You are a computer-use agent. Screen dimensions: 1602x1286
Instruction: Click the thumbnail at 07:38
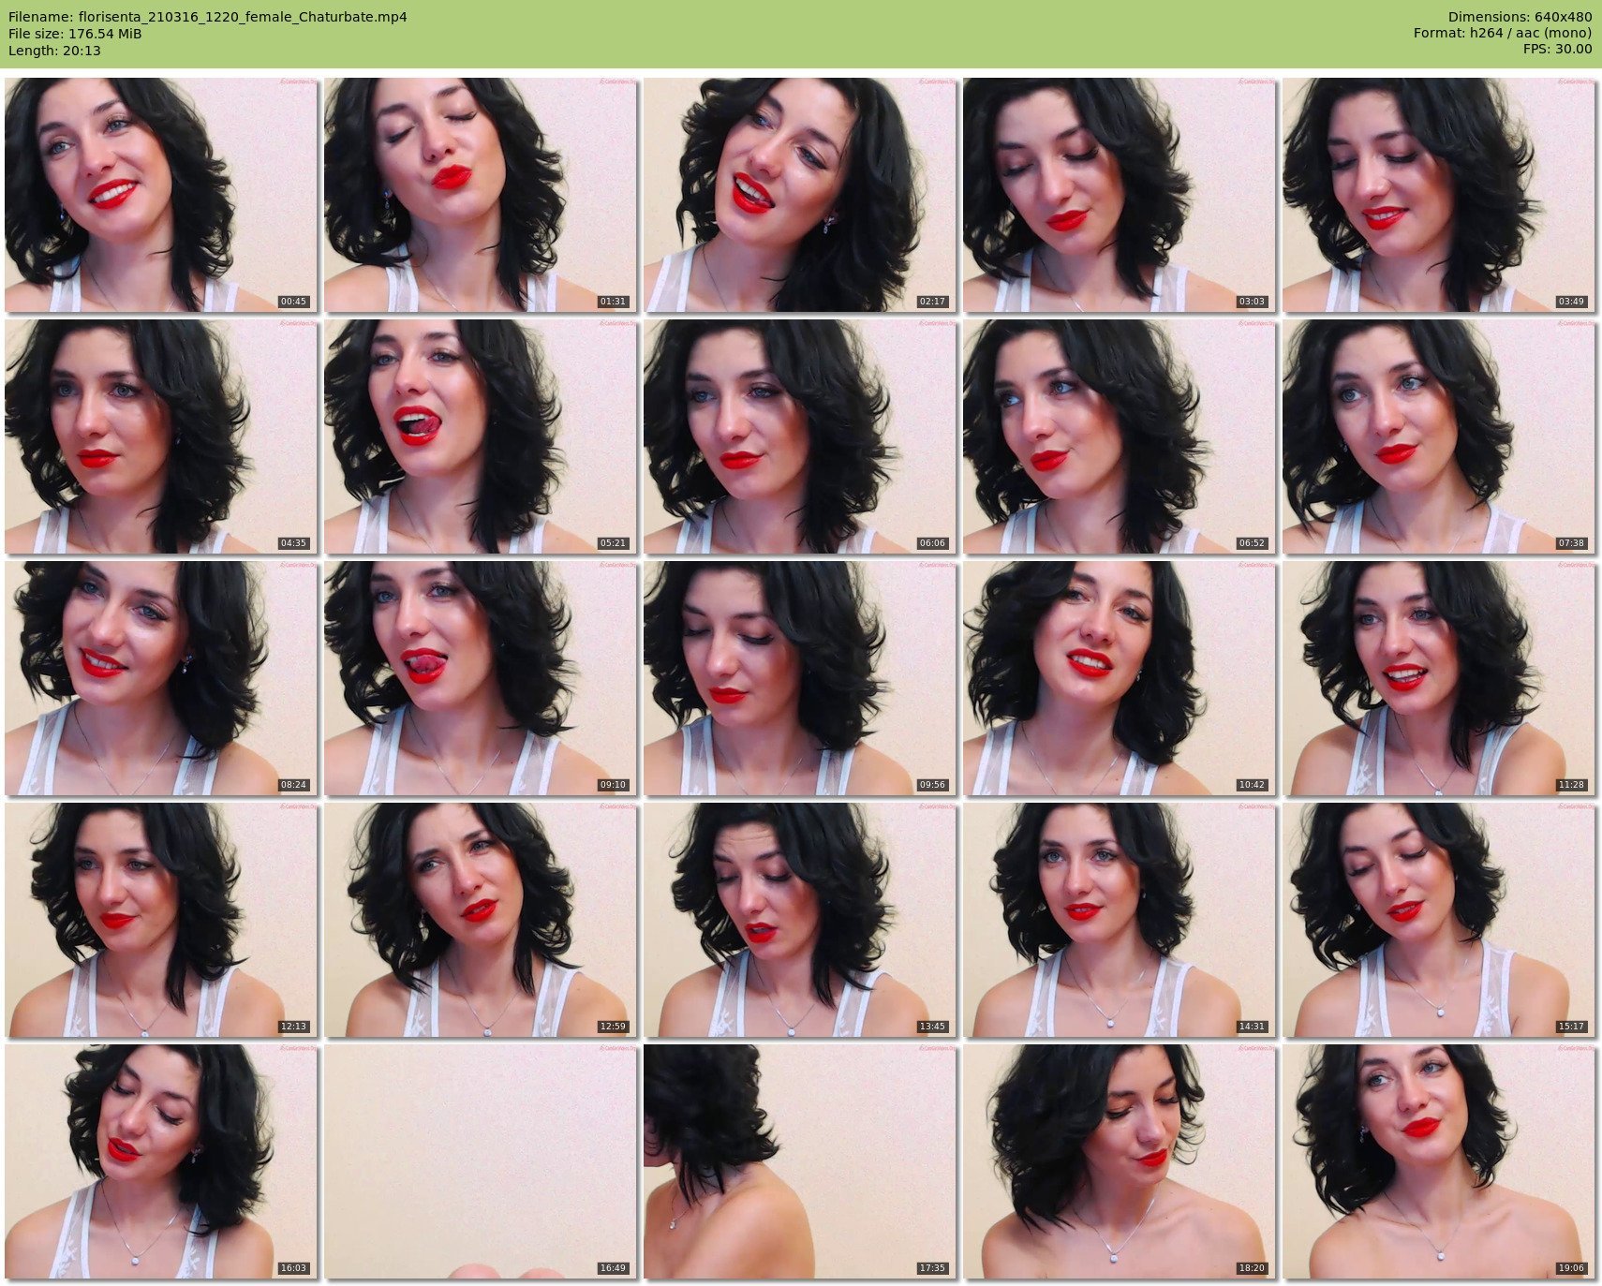click(x=1438, y=436)
